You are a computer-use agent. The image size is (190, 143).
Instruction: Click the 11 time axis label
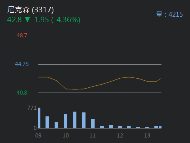pyautogui.click(x=93, y=135)
